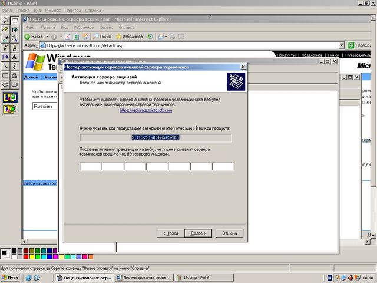Pick the orange color swatch in palette
377x283 pixels.
pos(91,257)
